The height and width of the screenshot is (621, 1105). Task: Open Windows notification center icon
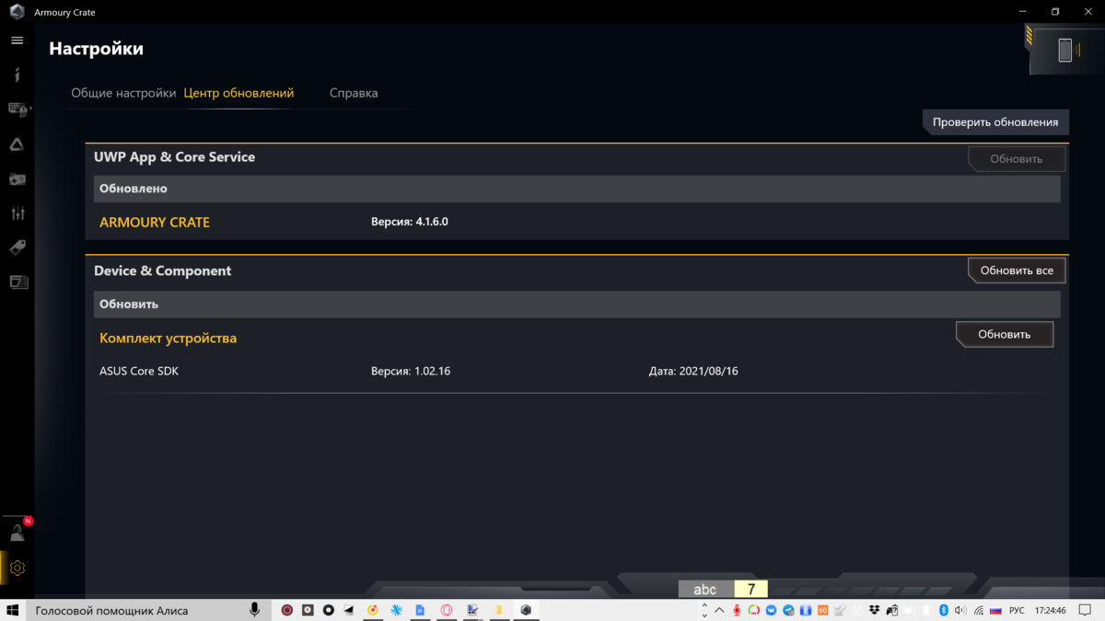coord(1084,610)
